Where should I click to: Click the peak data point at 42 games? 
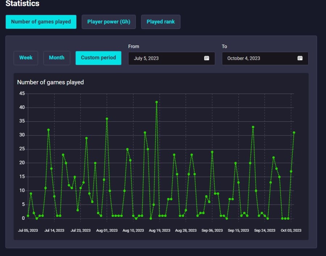pyautogui.click(x=157, y=102)
